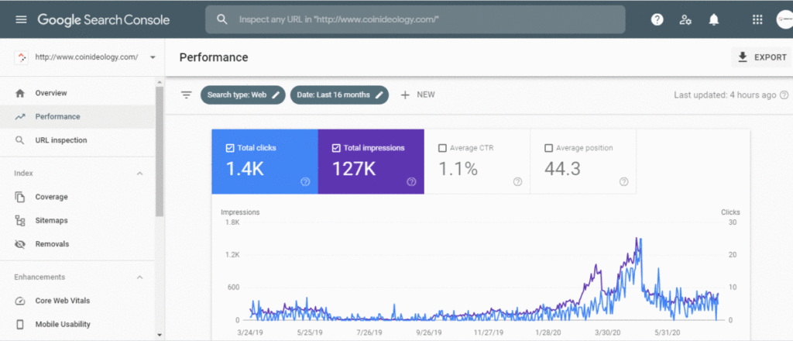Open the account profile avatar
Image resolution: width=793 pixels, height=341 pixels.
(x=784, y=19)
